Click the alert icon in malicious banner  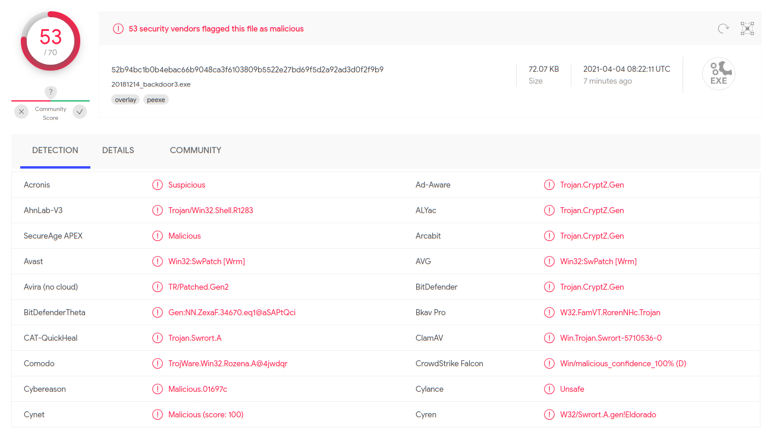coord(118,28)
